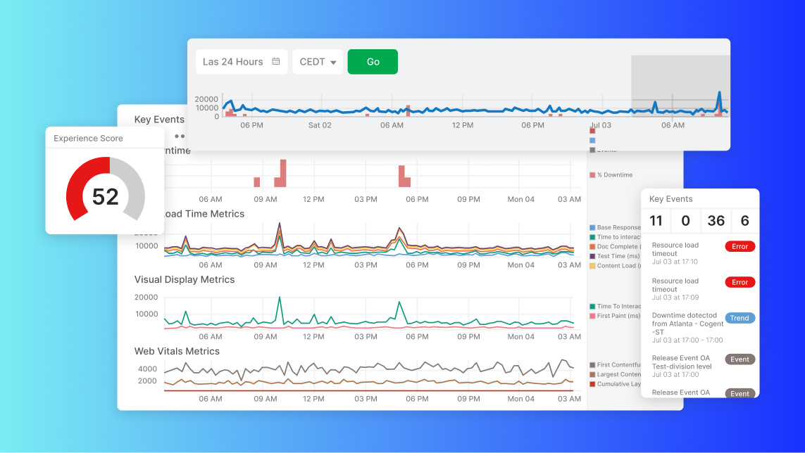The image size is (805, 453).
Task: Select the 0 count in Key Events
Action: coord(685,221)
